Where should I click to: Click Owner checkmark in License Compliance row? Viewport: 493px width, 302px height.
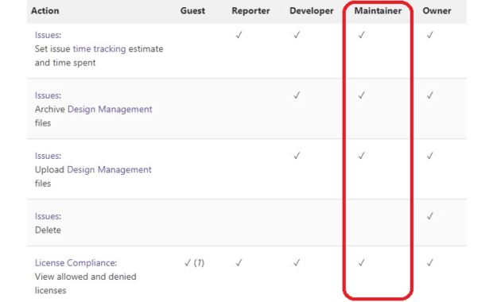(x=430, y=262)
